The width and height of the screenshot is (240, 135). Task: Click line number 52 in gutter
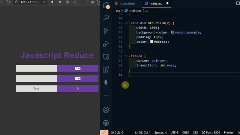(x=120, y=56)
